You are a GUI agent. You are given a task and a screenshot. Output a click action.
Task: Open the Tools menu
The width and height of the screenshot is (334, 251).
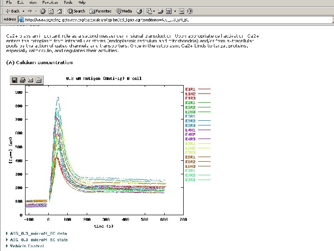tap(68, 3)
